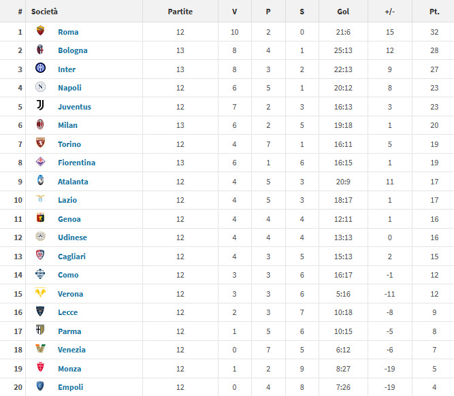Screen dimensions: 454x396
Task: Click the Fiorentina club crest icon
Action: (40, 163)
